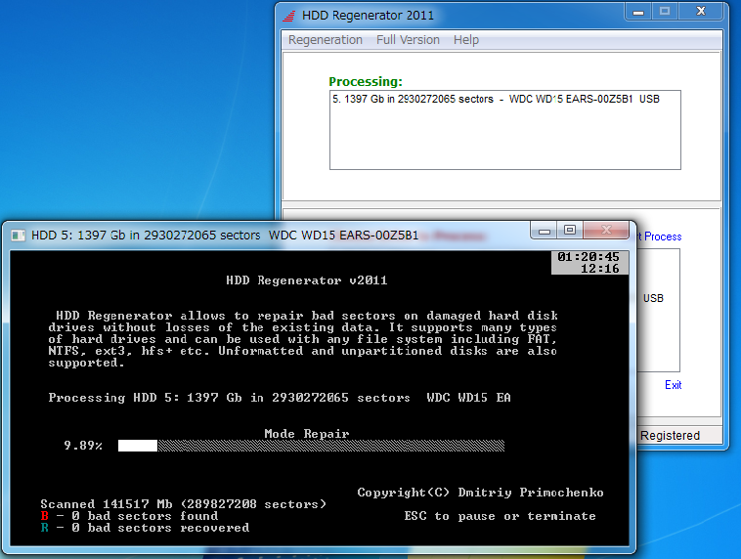Click the repair progress bar
Screen dimensions: 741x559
point(312,446)
